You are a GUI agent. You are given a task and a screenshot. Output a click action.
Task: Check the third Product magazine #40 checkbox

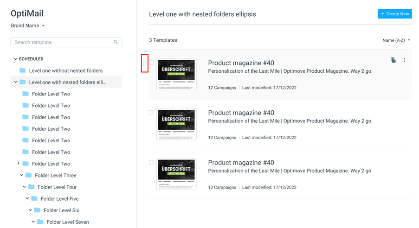151,162
